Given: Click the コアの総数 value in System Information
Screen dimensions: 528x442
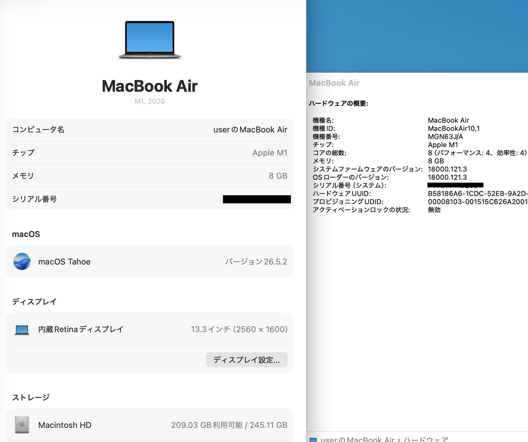Looking at the screenshot, I should (x=477, y=153).
